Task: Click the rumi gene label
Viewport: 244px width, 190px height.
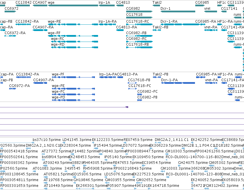Action: 237,14
